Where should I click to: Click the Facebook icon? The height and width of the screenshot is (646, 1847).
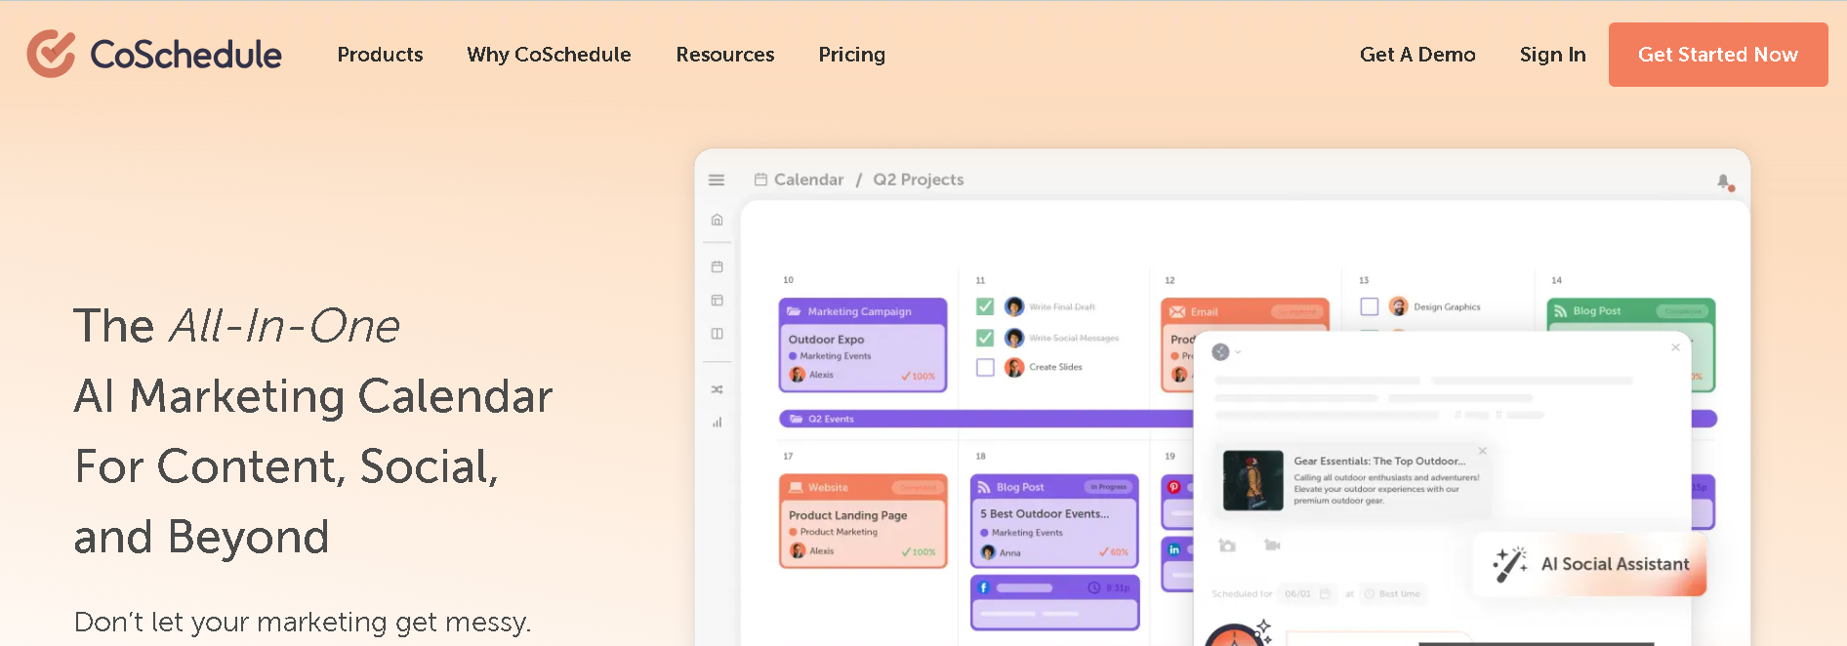[984, 587]
